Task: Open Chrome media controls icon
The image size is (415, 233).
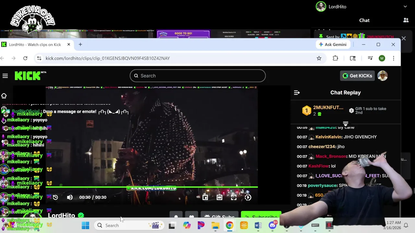Action: click(370, 58)
